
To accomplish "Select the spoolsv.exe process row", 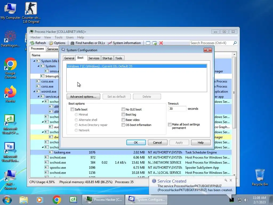I will coord(131,168).
